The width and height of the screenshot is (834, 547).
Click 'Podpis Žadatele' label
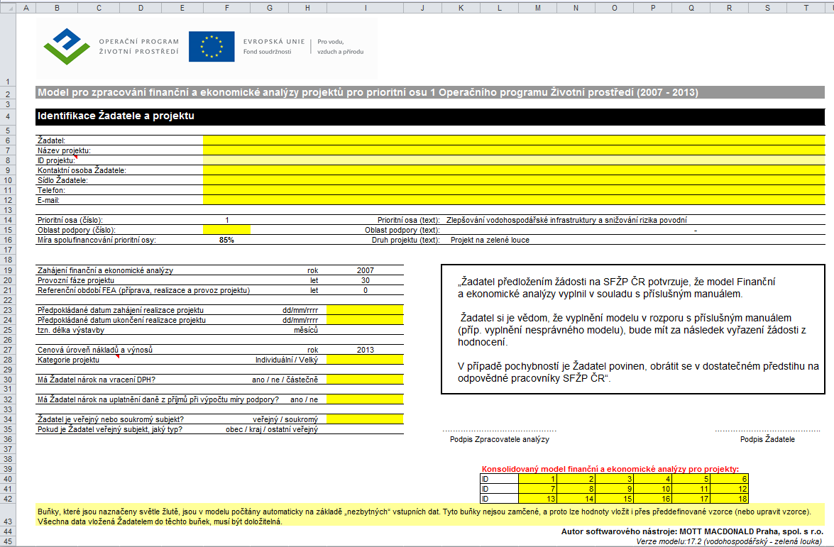767,439
